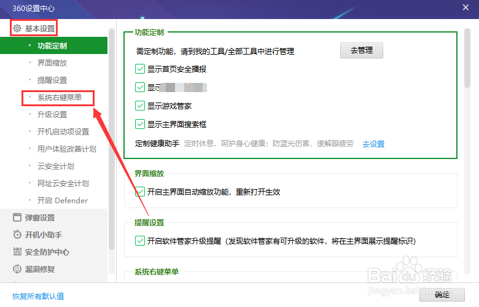This screenshot has height=307, width=479.
Task: Expand the 安全防护中心 section label
Action: [47, 252]
